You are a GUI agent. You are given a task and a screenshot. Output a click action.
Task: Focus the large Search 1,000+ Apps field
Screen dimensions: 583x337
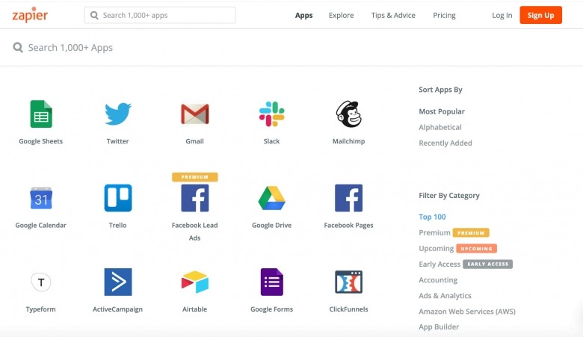[x=291, y=48]
